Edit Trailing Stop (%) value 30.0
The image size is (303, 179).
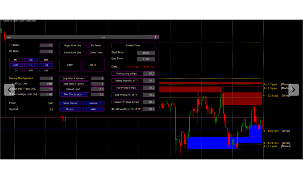(x=149, y=81)
